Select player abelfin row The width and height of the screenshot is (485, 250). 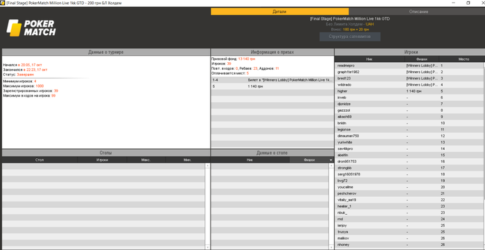pos(408,155)
